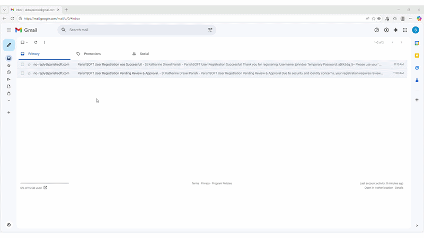Image resolution: width=424 pixels, height=238 pixels.
Task: Star the Registration was Successful email
Action: point(29,65)
